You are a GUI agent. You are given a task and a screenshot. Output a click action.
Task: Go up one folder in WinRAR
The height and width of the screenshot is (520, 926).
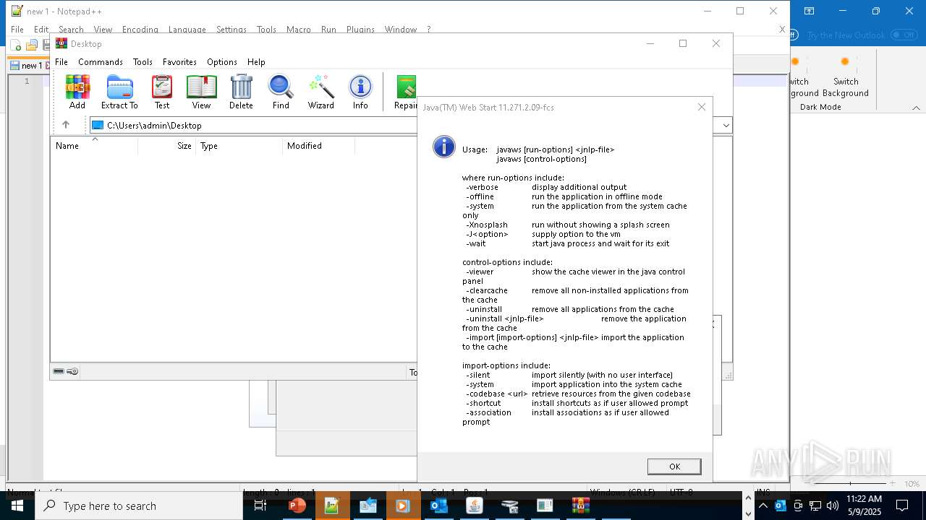66,125
